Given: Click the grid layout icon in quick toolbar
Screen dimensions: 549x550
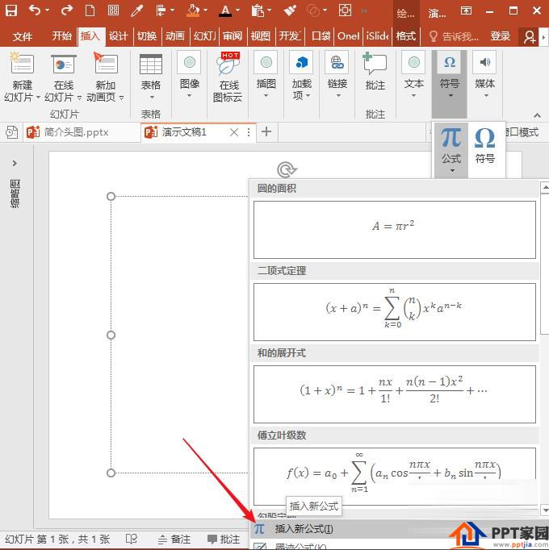Looking at the screenshot, I should tap(113, 10).
